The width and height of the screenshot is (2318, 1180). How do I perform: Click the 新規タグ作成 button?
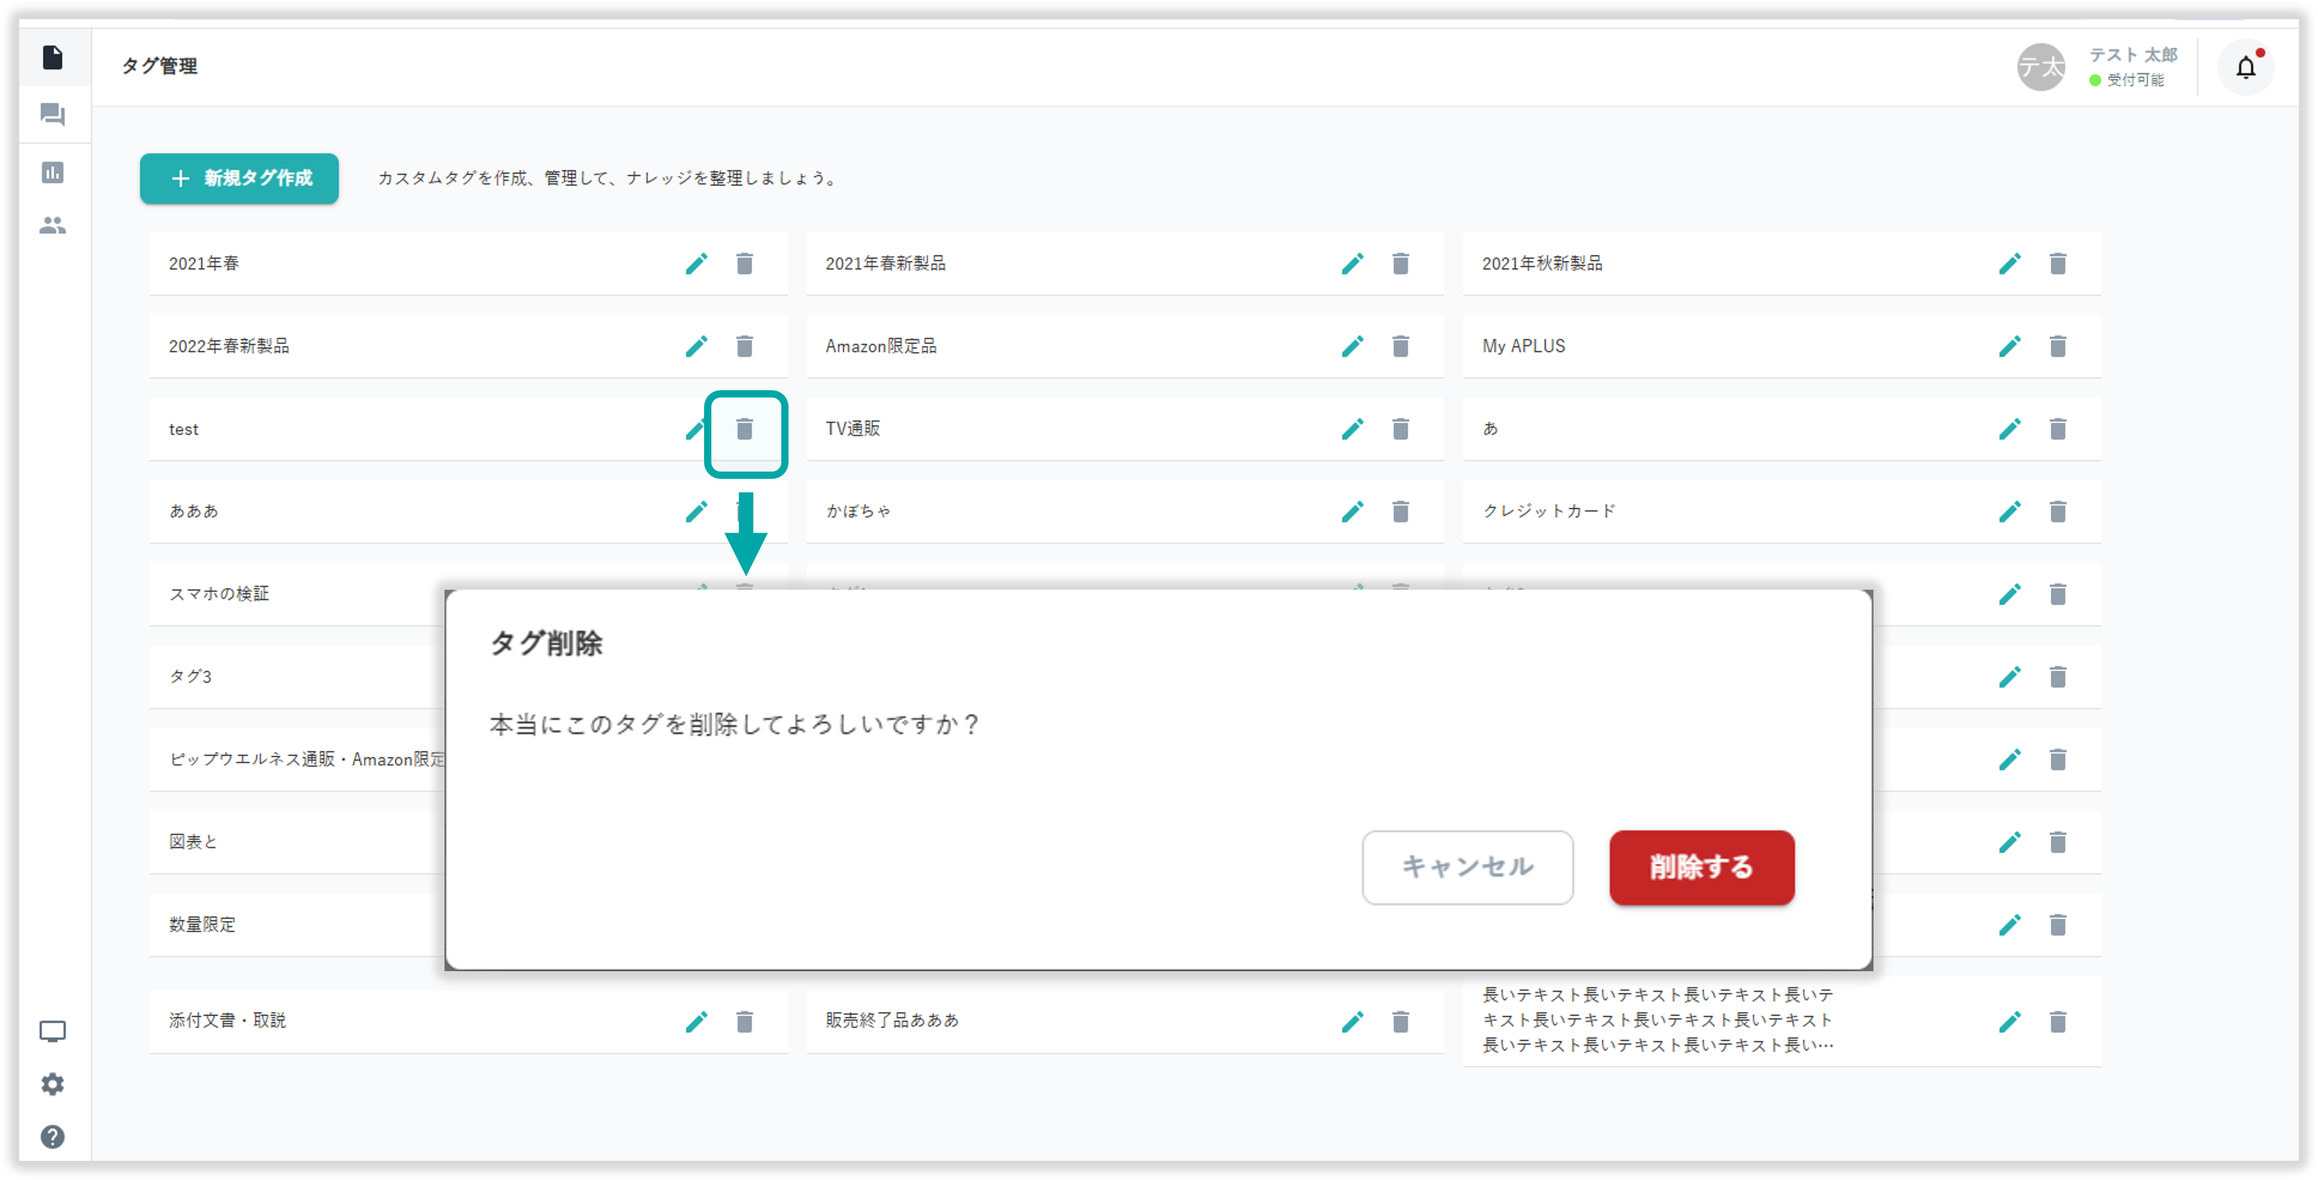tap(239, 178)
